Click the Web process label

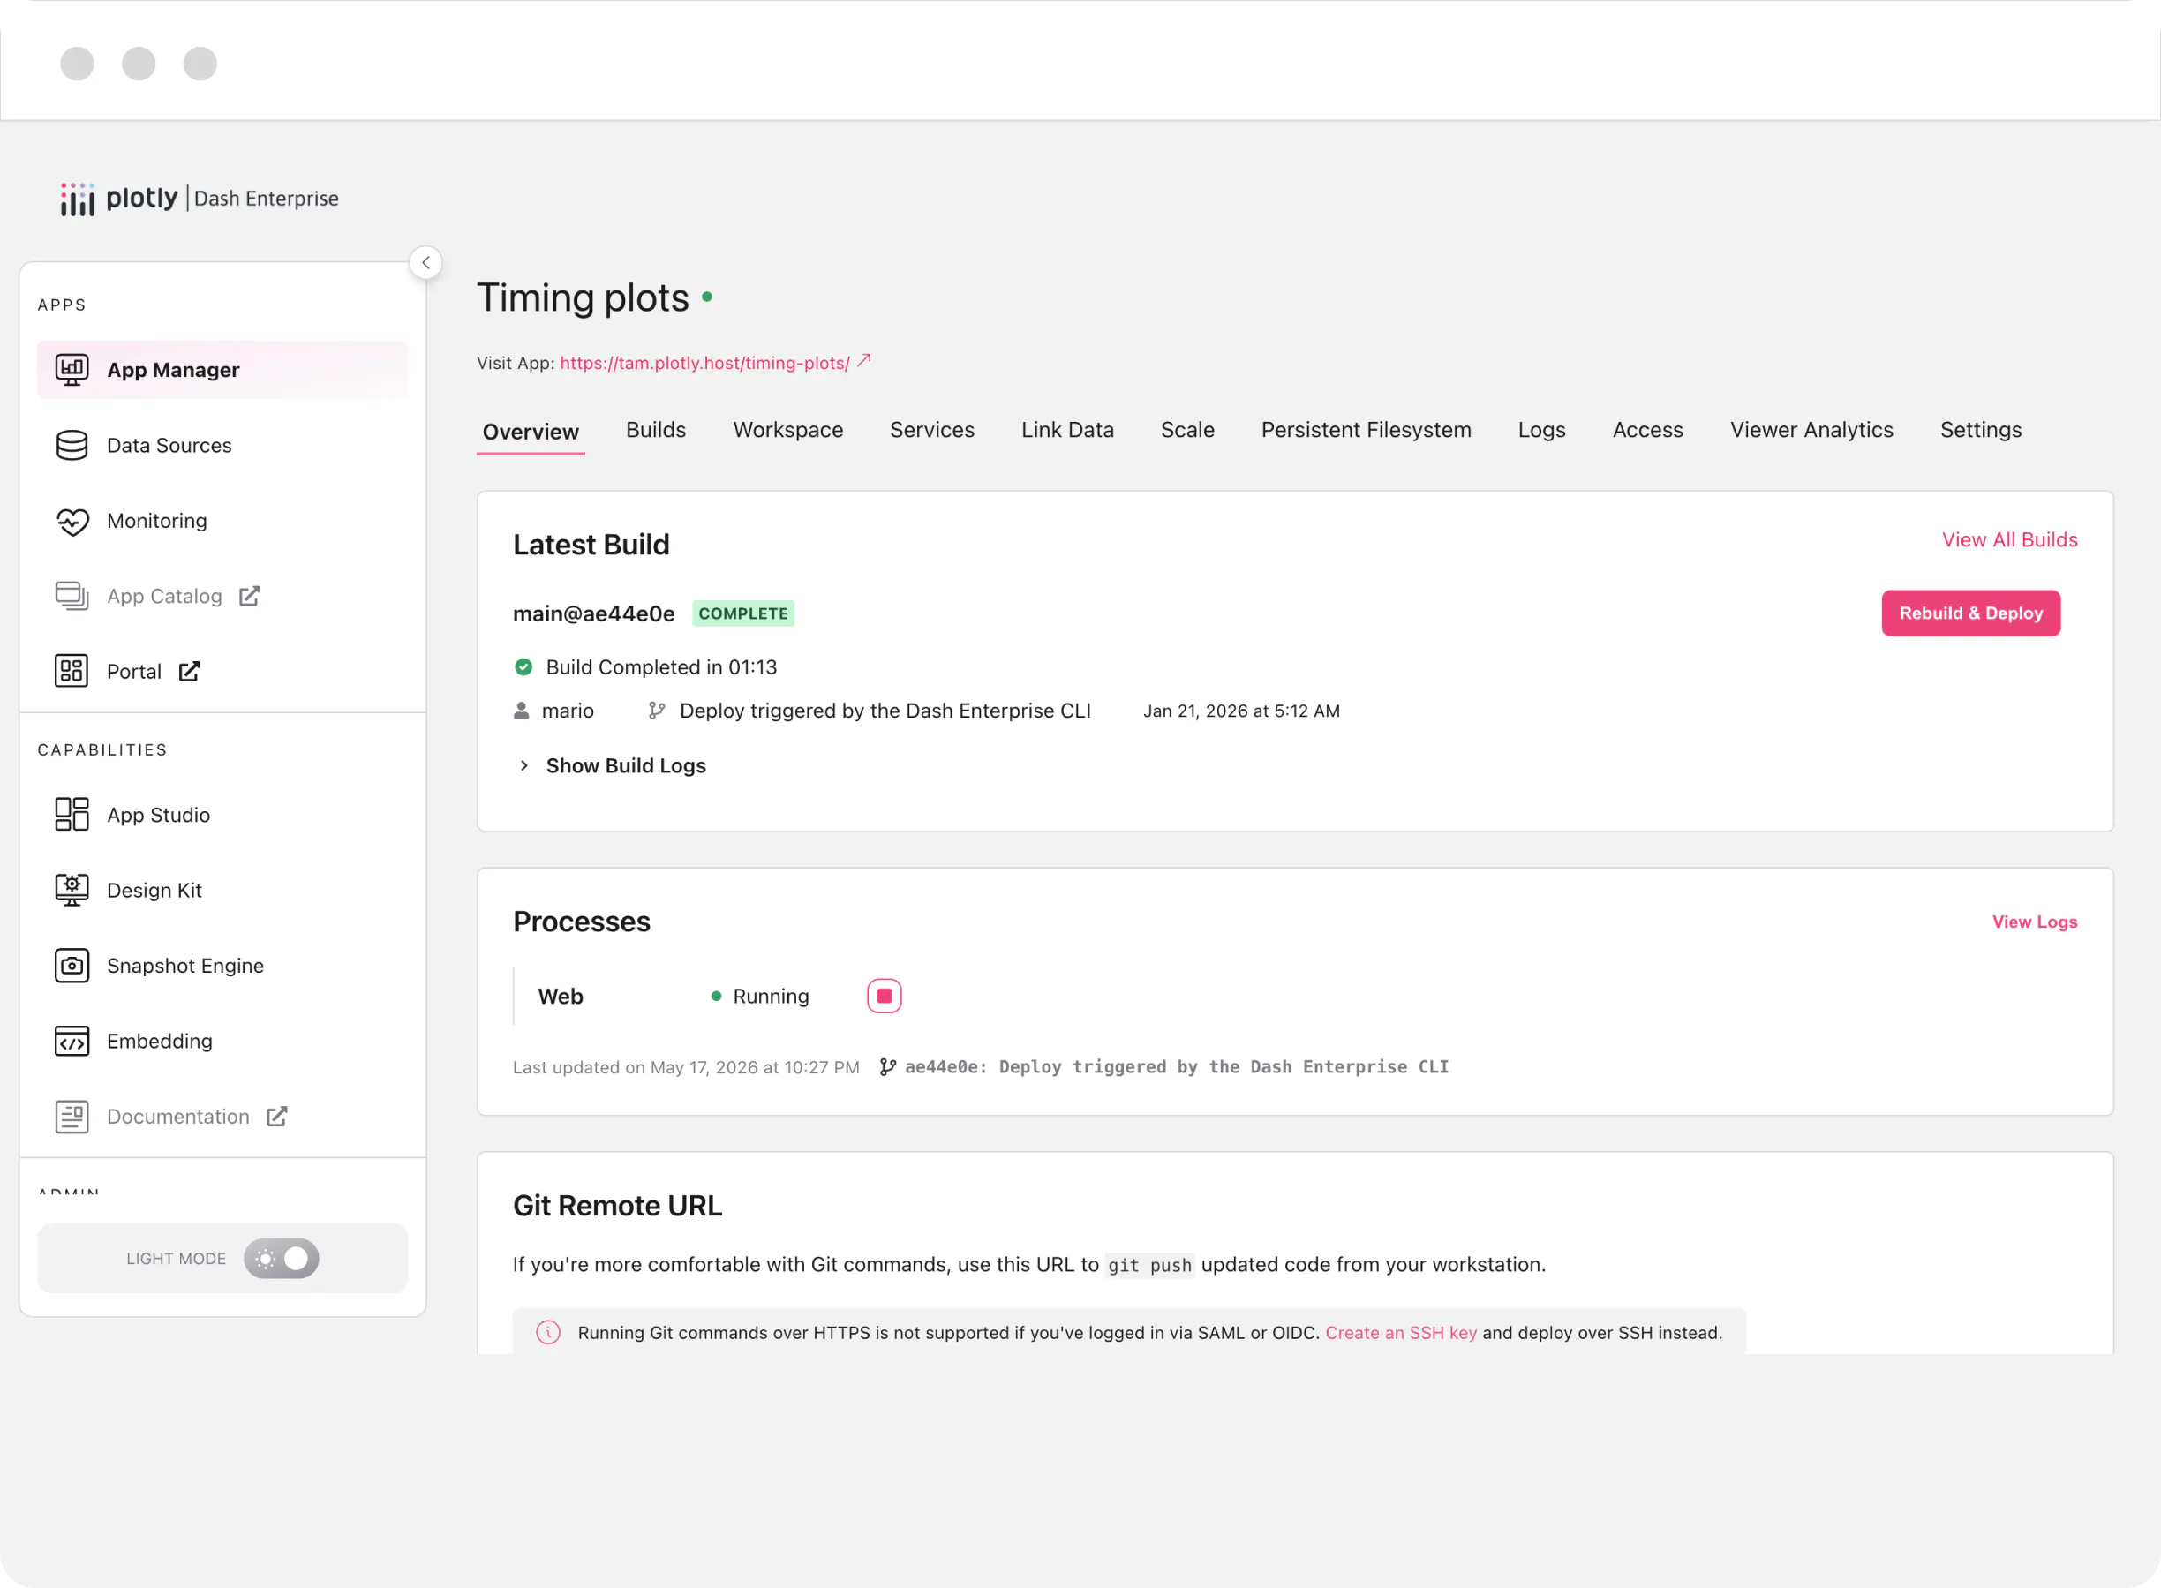(561, 996)
